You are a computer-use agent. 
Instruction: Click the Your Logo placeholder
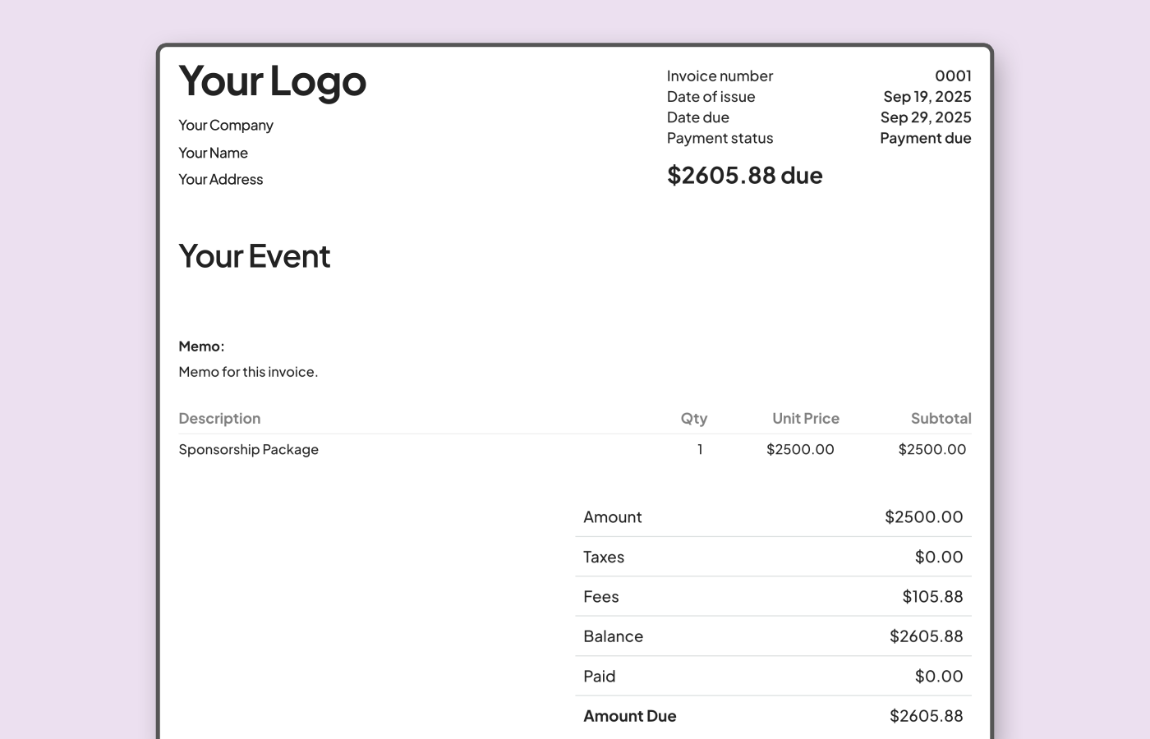point(273,82)
